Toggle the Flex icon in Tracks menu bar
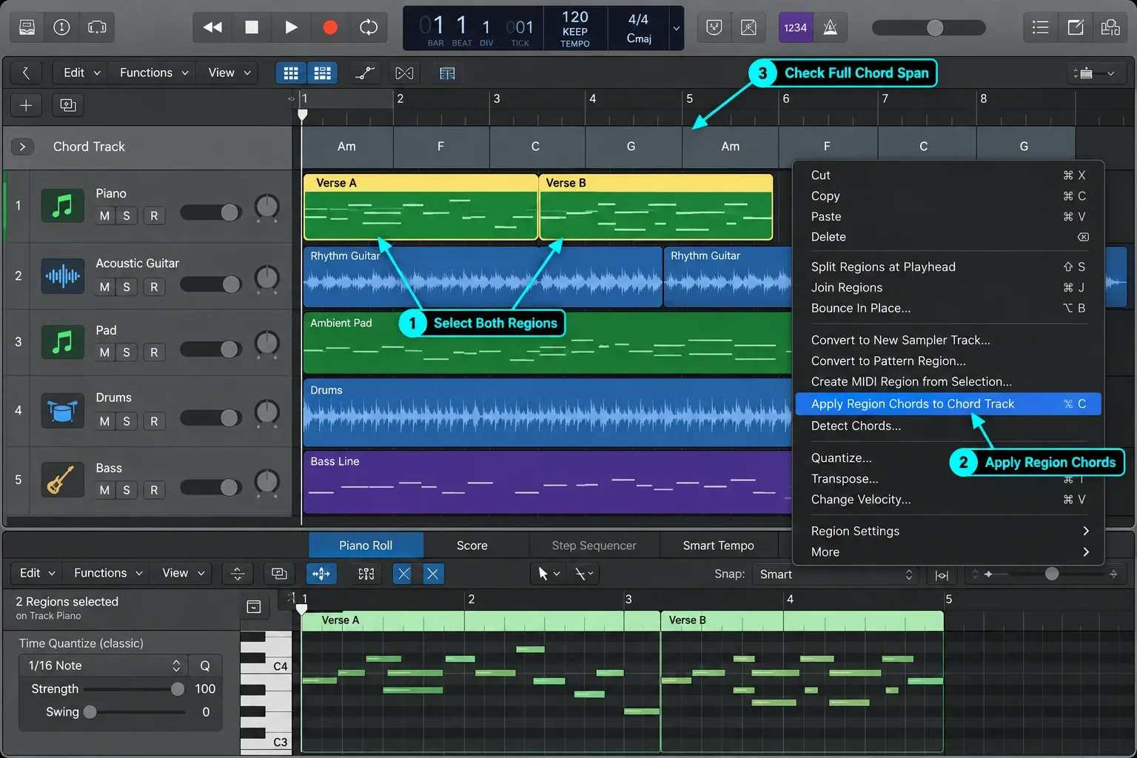Viewport: 1137px width, 758px height. (404, 73)
